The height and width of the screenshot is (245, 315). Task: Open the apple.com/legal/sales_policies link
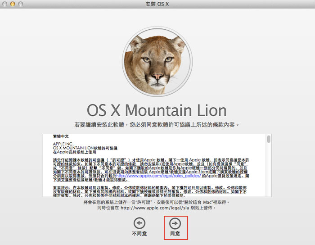coord(158,176)
